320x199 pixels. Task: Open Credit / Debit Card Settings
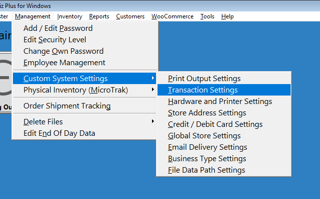224,124
